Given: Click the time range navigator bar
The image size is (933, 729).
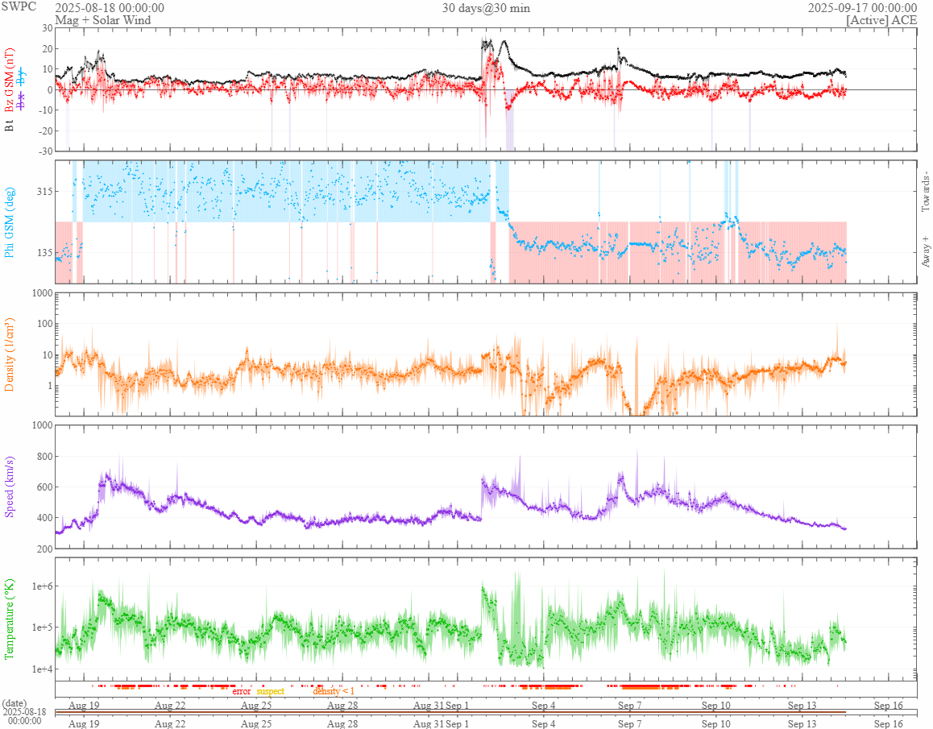Looking at the screenshot, I should (x=450, y=712).
